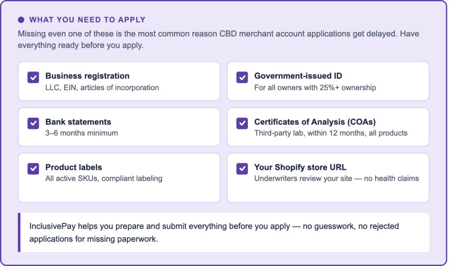The image size is (460, 266).
Task: Uncheck the Your Shopify store URL checkbox
Action: click(242, 168)
